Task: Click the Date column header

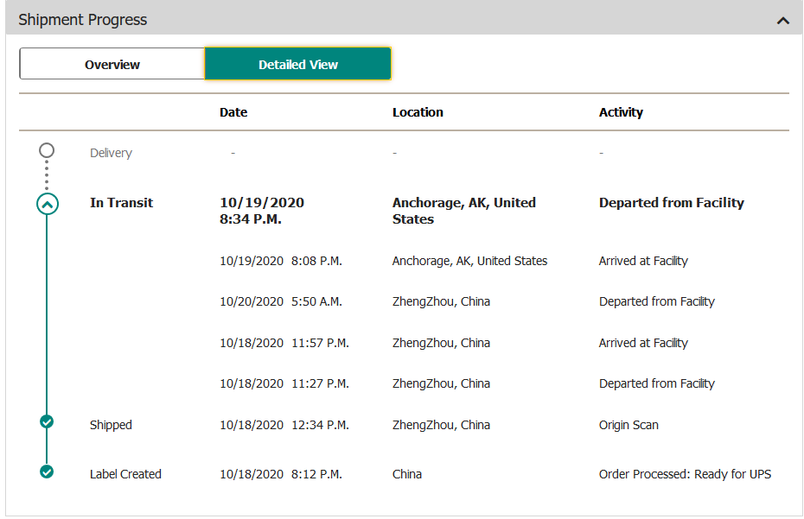Action: (233, 112)
